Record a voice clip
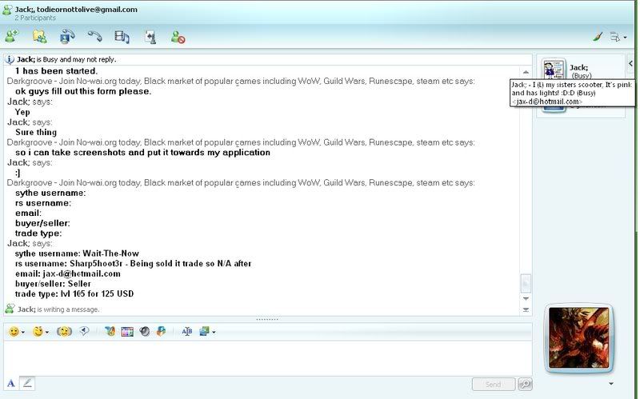Screen dimensions: 640x399 click(x=84, y=331)
